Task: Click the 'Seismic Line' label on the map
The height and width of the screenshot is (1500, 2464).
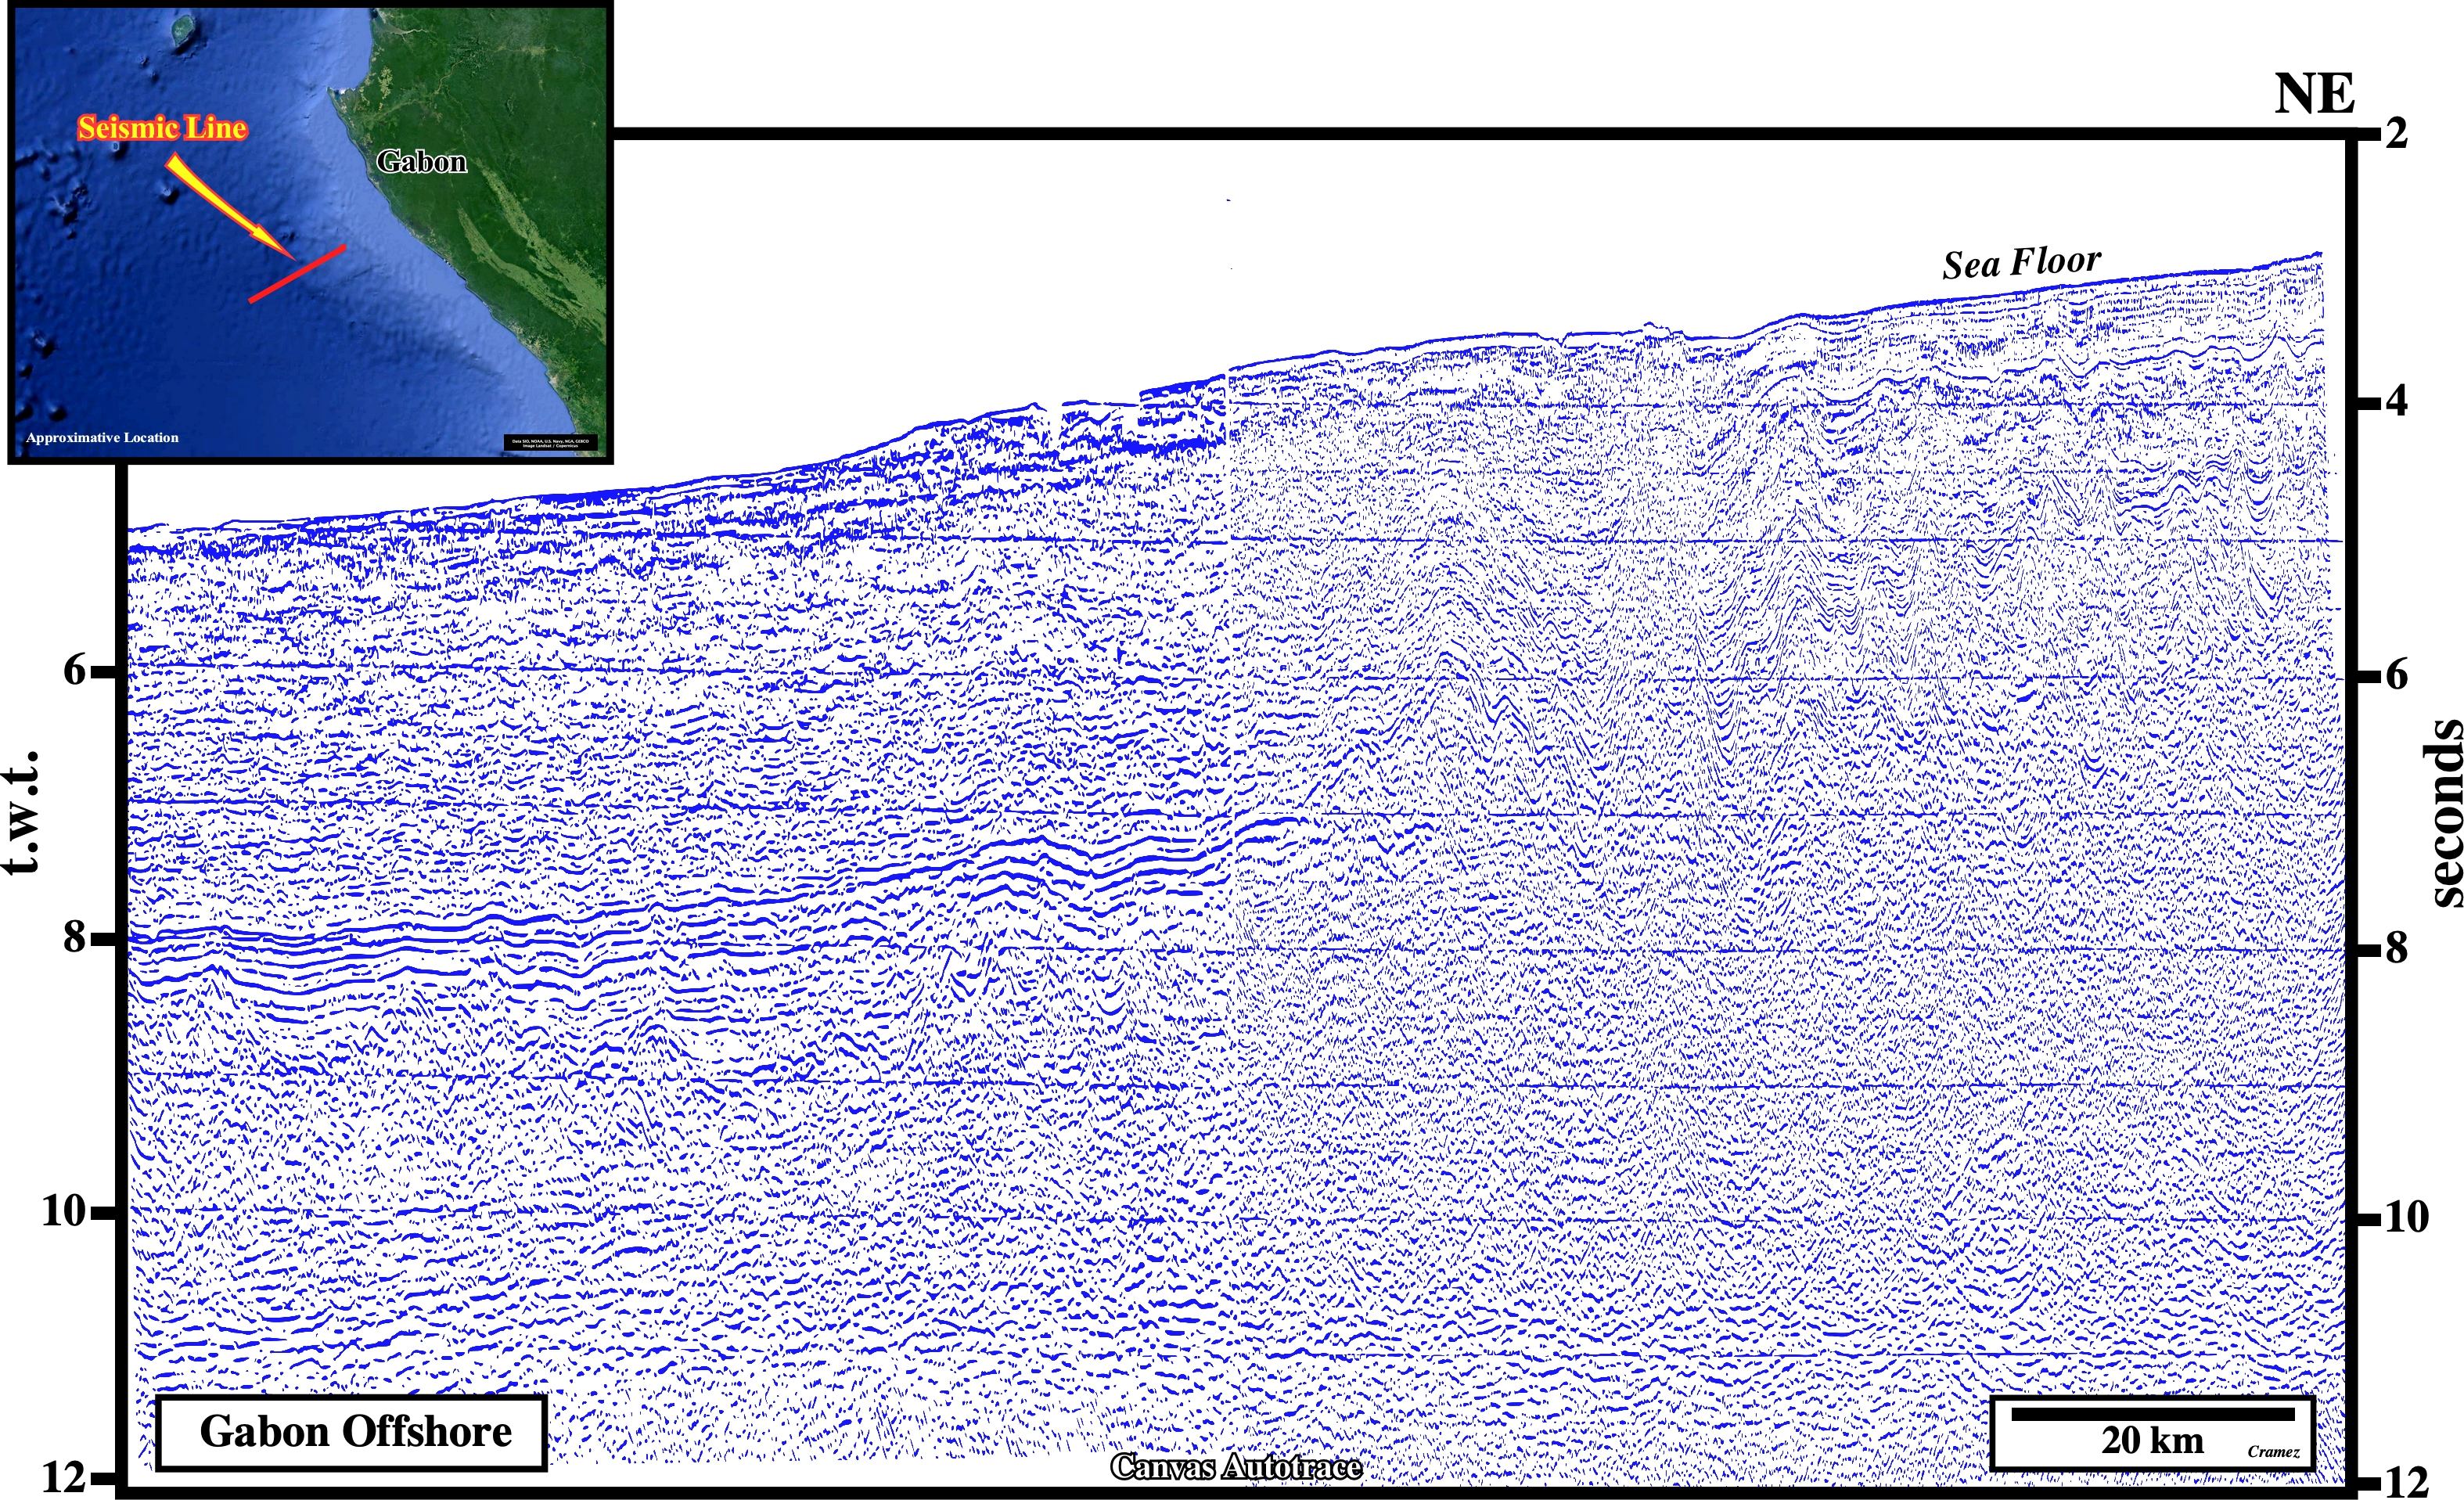Action: point(162,128)
